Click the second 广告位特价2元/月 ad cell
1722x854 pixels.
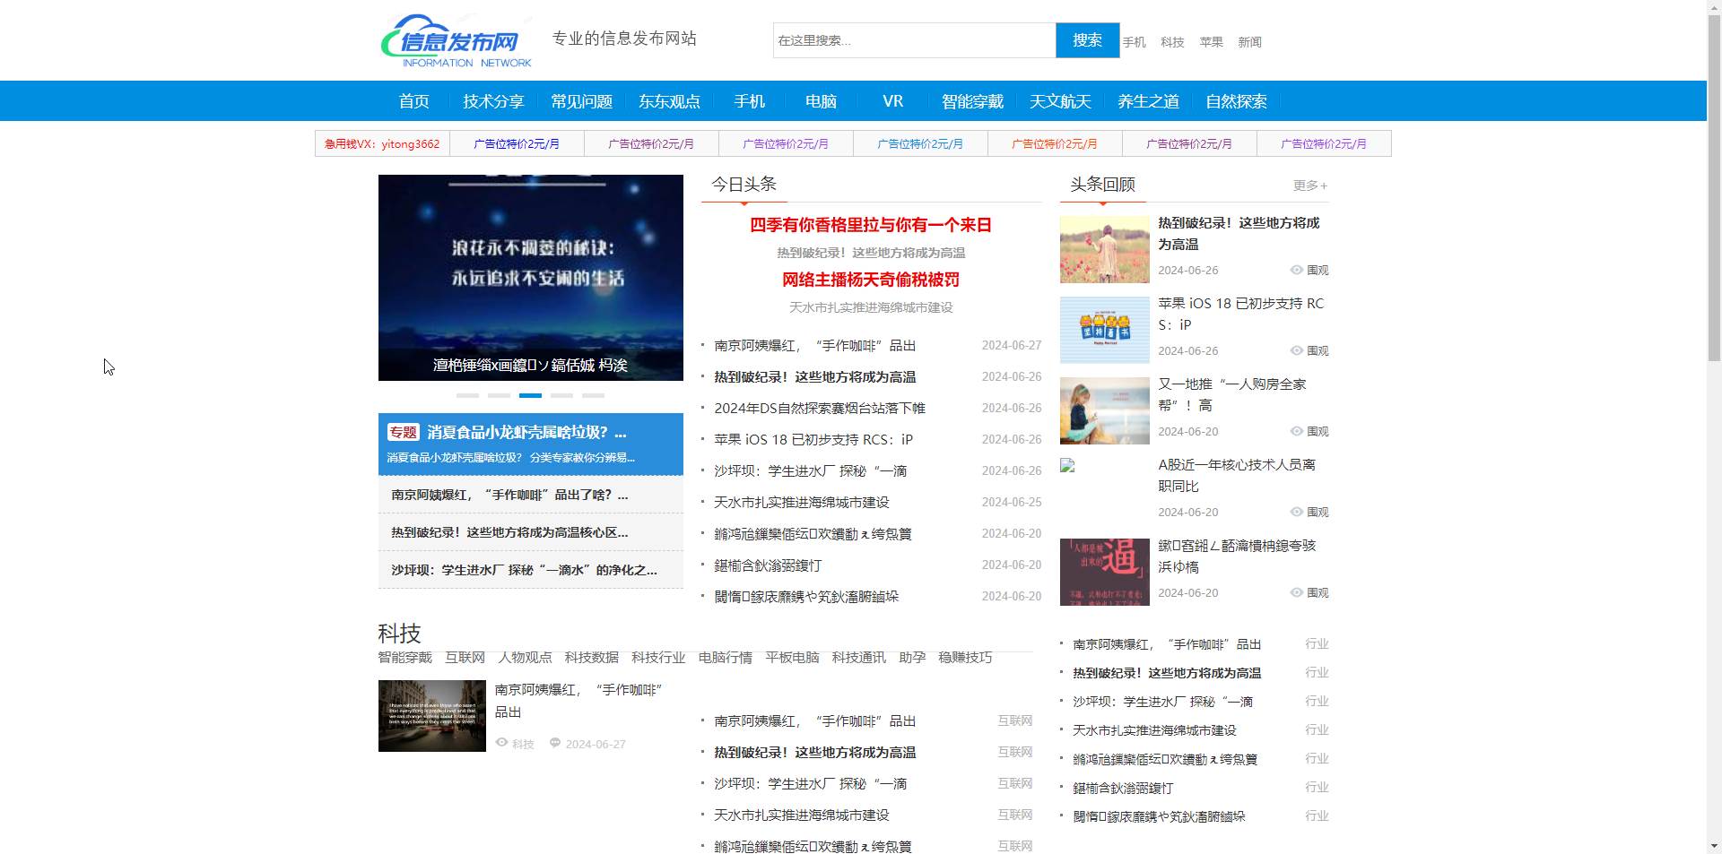(x=651, y=143)
